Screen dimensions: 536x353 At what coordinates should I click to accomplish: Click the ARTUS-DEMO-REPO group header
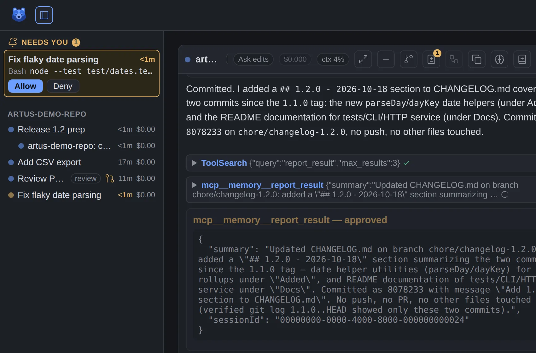pos(47,114)
